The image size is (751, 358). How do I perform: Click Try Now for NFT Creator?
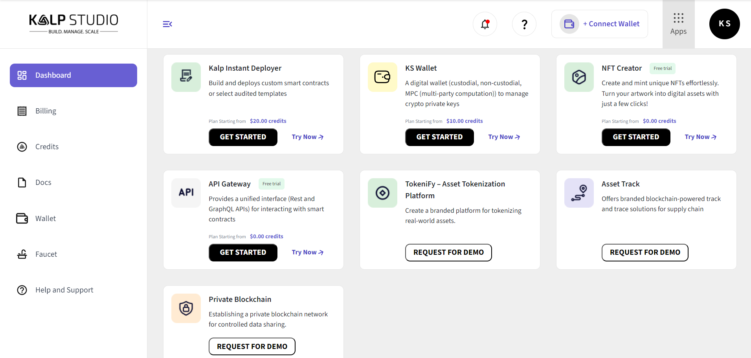pos(700,137)
